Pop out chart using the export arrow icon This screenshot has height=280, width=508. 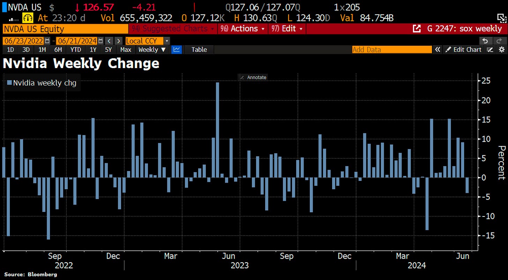416,29
